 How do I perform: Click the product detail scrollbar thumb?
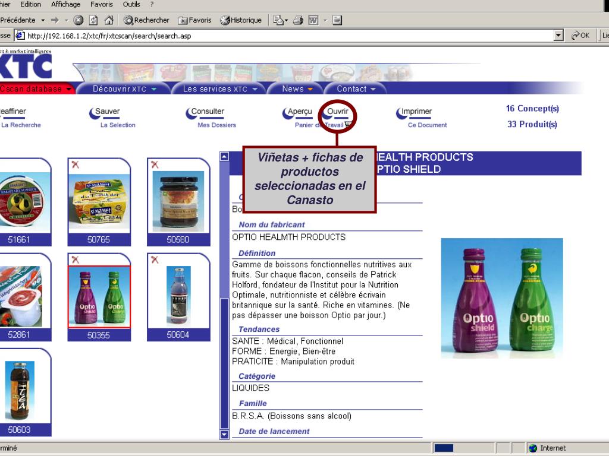click(x=224, y=363)
